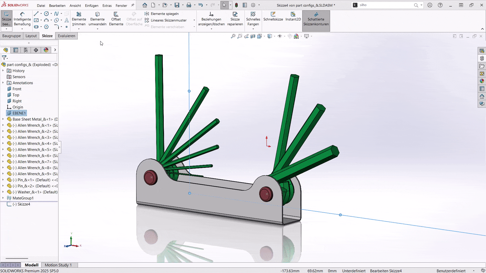Open the Einfügen menu

pos(92,5)
